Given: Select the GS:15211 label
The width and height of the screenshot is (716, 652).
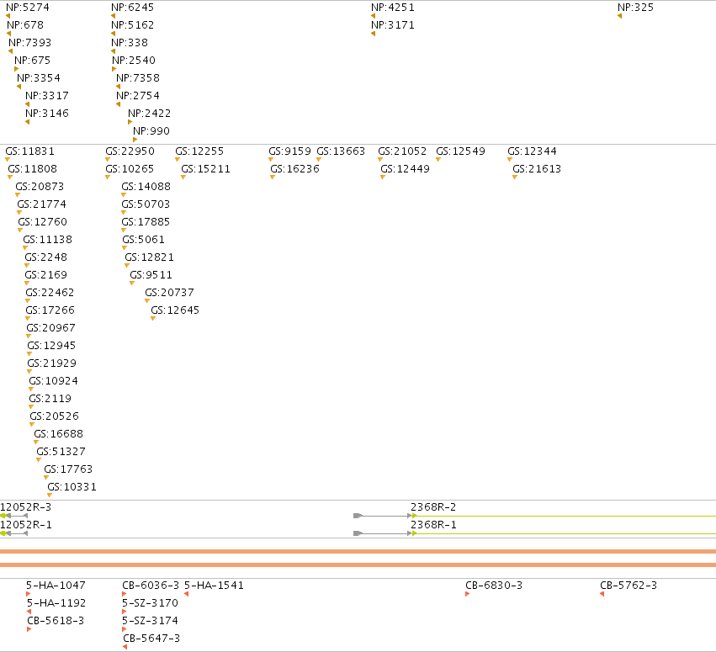Looking at the screenshot, I should point(205,169).
